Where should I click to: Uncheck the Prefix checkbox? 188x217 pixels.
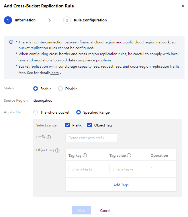pyautogui.click(x=68, y=125)
